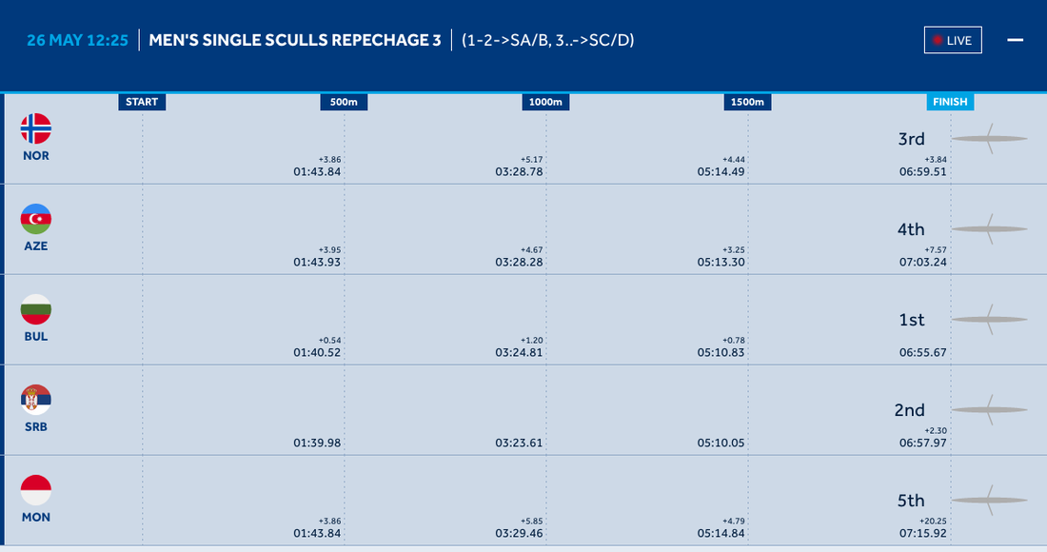This screenshot has height=552, width=1047.
Task: Click the SRB second-place boat icon
Action: click(x=990, y=410)
